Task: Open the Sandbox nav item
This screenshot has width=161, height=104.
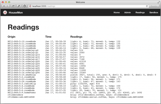Action: (154, 12)
